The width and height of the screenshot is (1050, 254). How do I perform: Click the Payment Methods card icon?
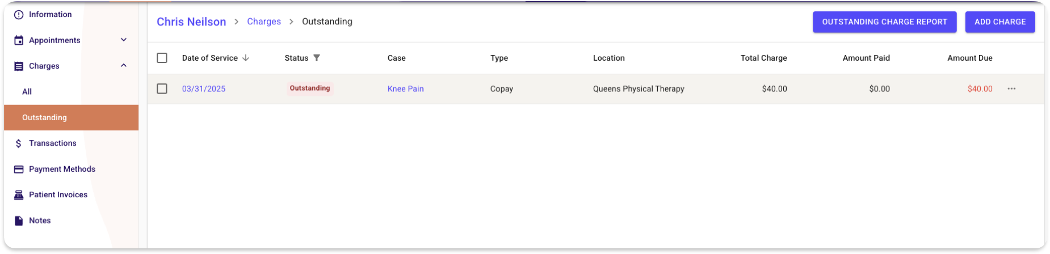coord(19,169)
